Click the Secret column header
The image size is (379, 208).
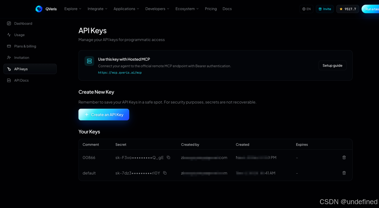[x=121, y=145]
